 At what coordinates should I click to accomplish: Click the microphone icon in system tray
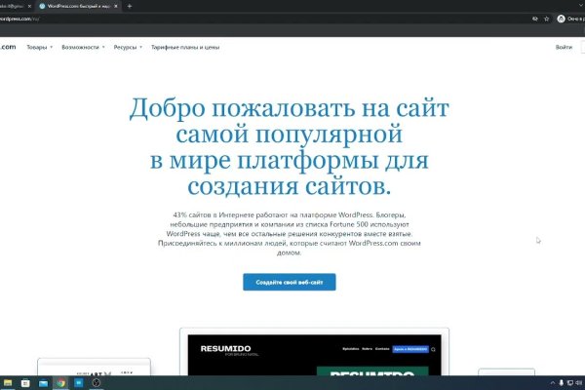tap(561, 383)
